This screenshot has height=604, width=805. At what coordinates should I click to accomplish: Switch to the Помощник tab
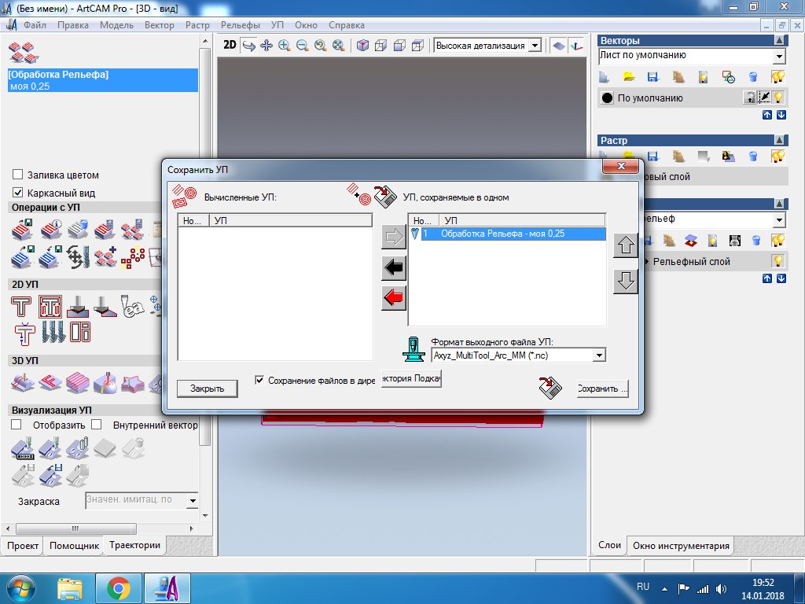pyautogui.click(x=74, y=546)
